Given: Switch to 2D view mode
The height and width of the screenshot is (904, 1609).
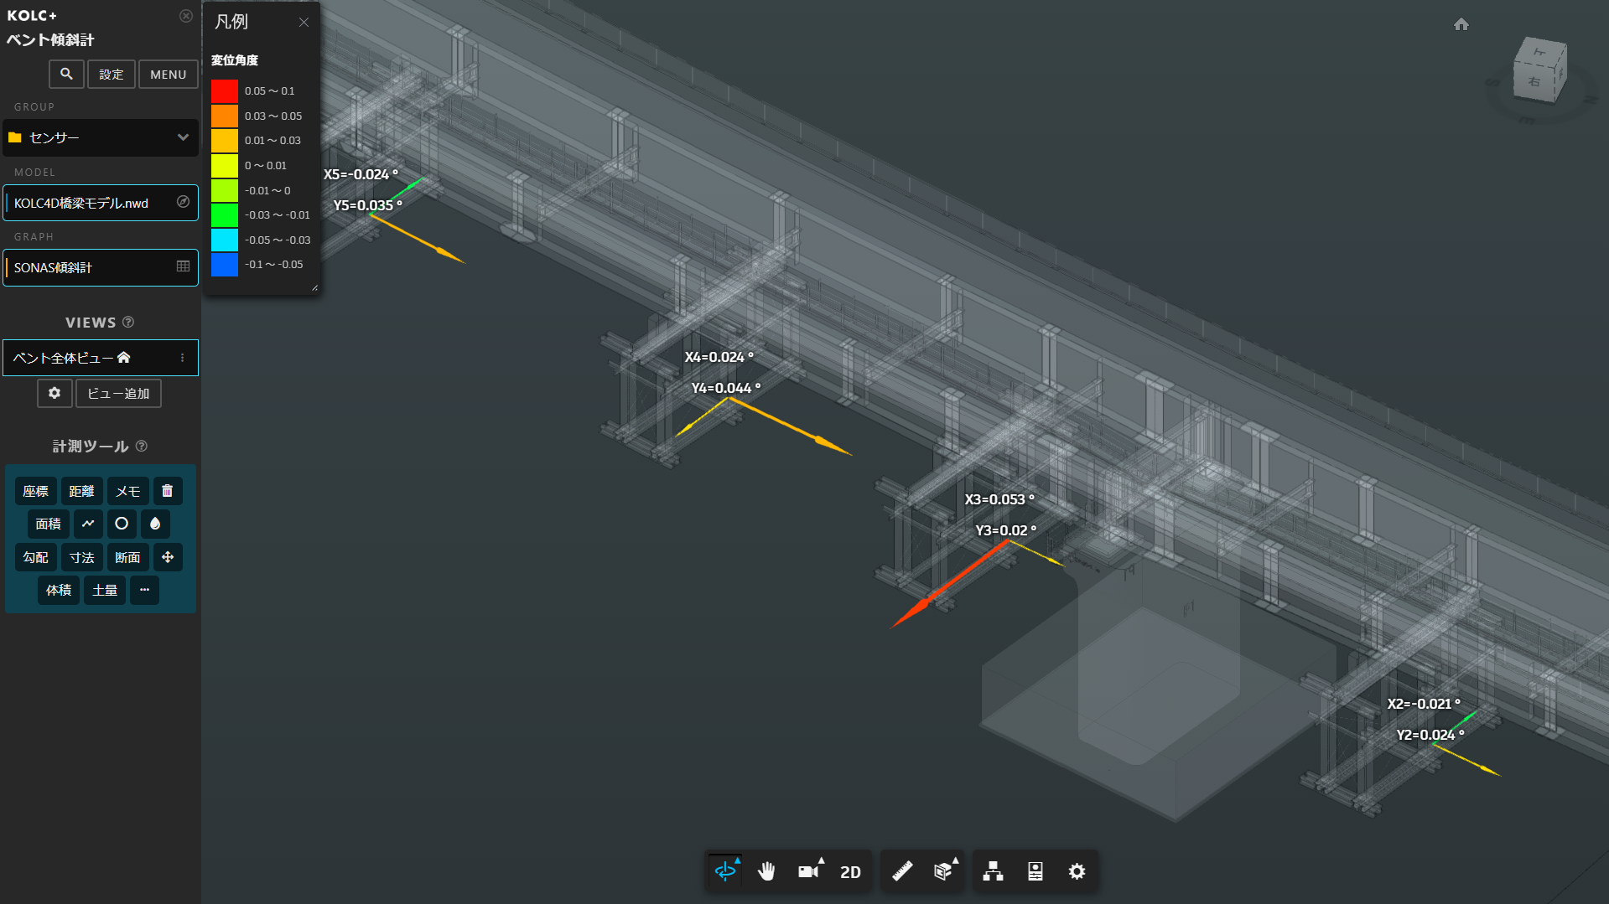Looking at the screenshot, I should click(x=850, y=872).
